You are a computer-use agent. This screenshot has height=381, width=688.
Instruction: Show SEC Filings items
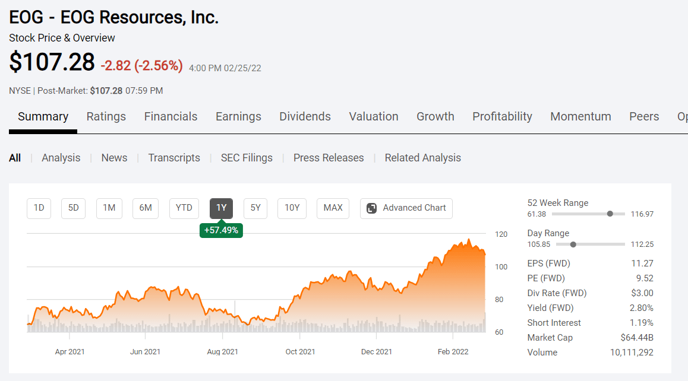(x=247, y=158)
